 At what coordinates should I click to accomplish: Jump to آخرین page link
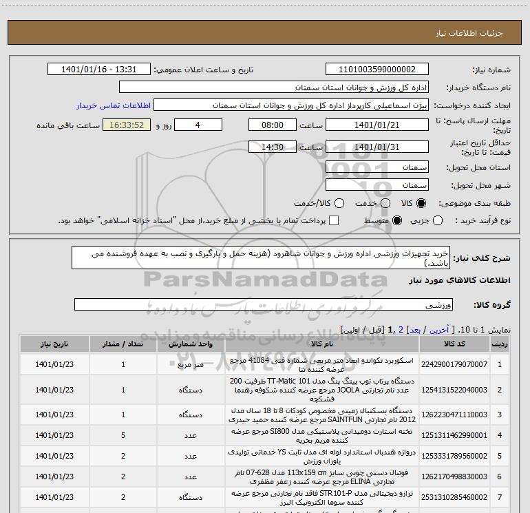pyautogui.click(x=439, y=330)
